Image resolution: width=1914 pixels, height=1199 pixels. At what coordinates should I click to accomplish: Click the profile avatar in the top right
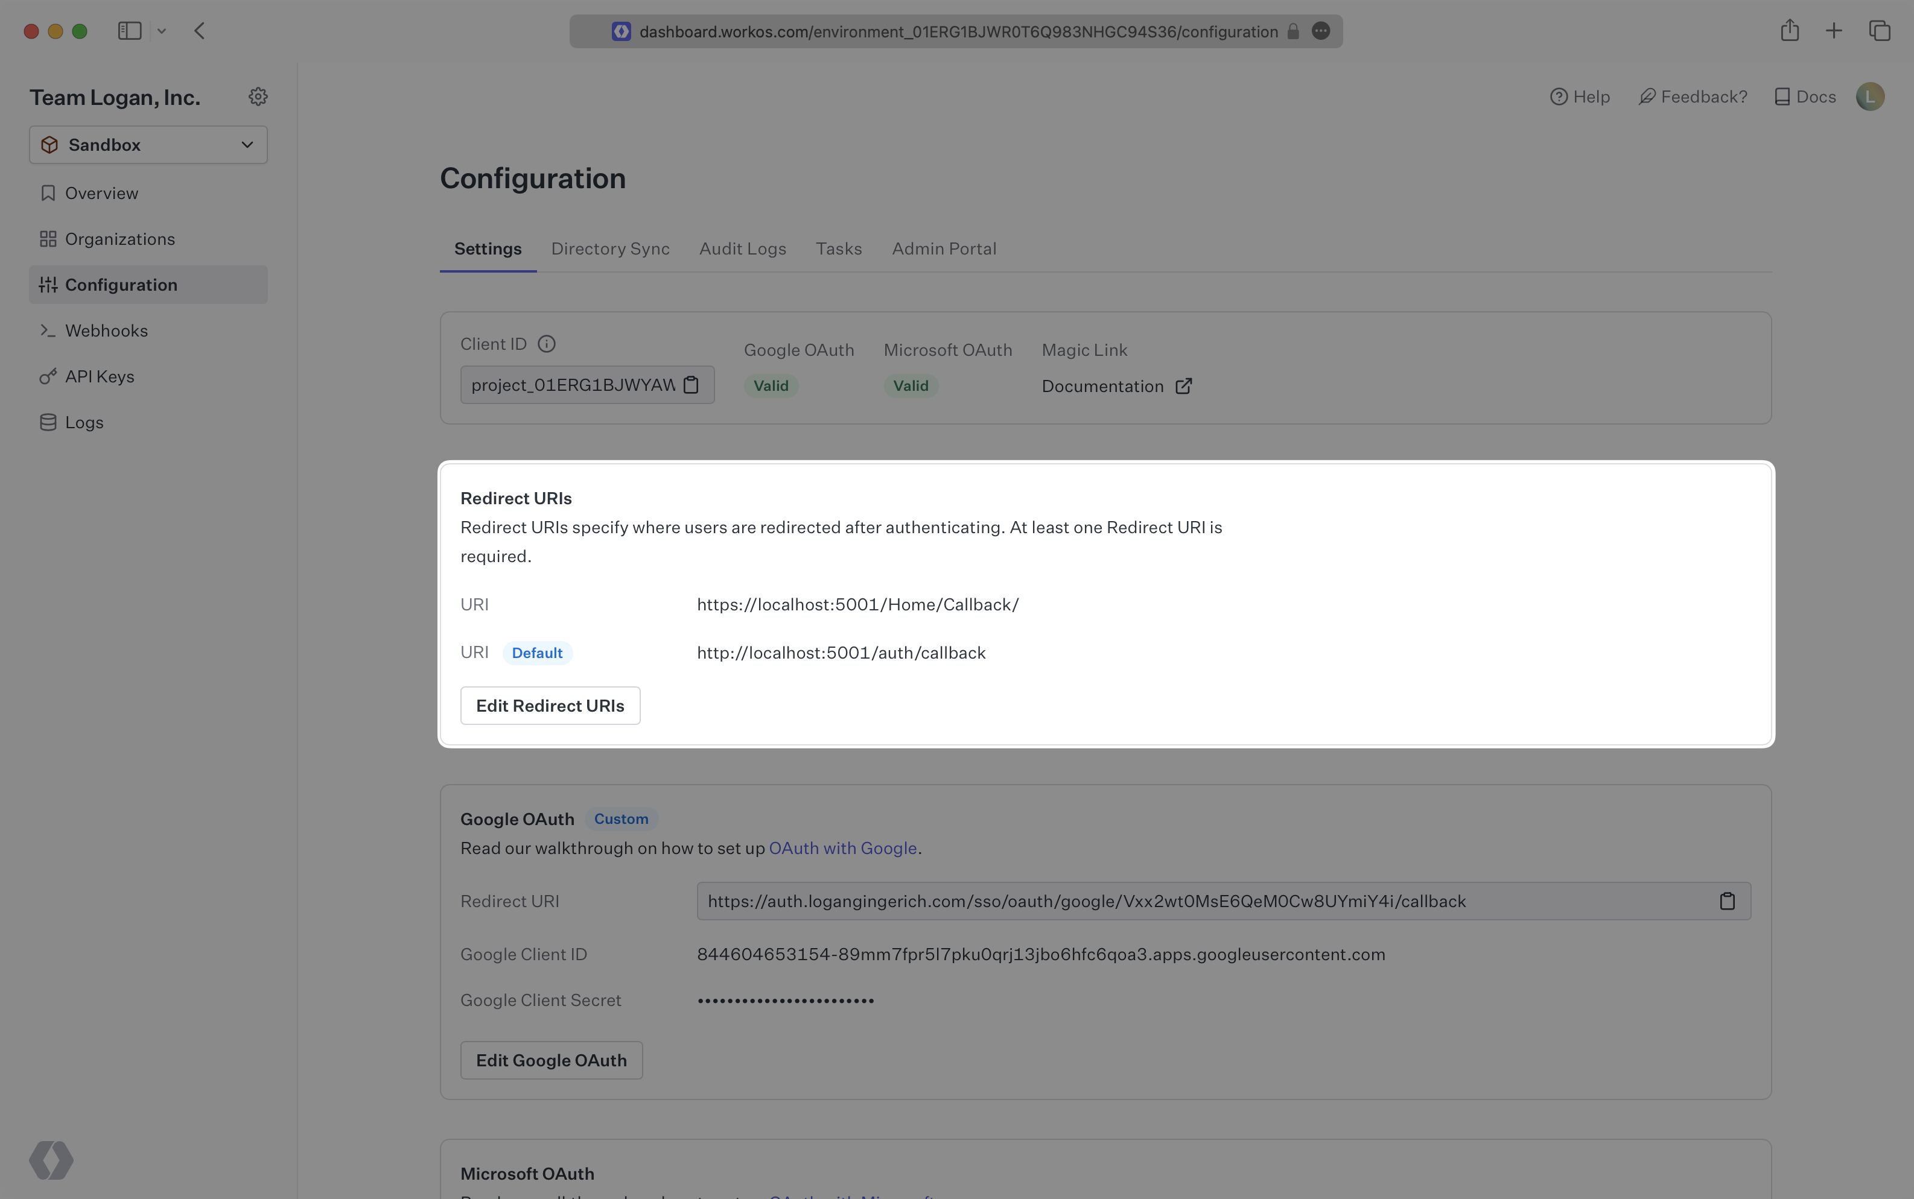click(1869, 96)
